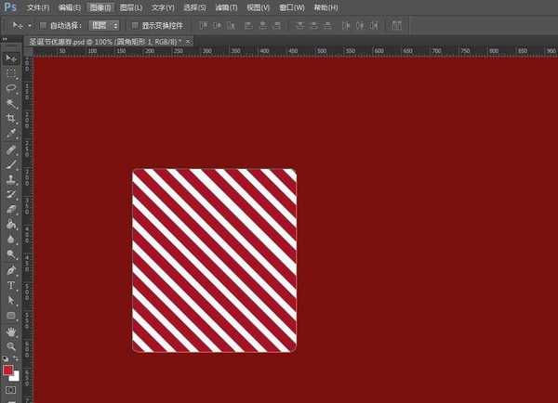Select the Lasso tool

coord(11,88)
